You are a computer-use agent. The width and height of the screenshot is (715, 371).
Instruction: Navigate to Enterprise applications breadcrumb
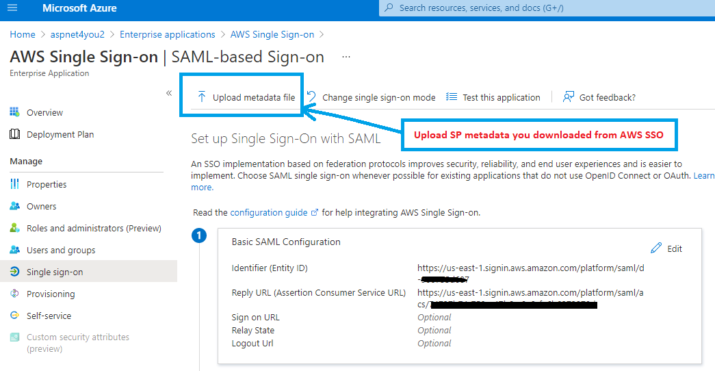click(x=167, y=34)
